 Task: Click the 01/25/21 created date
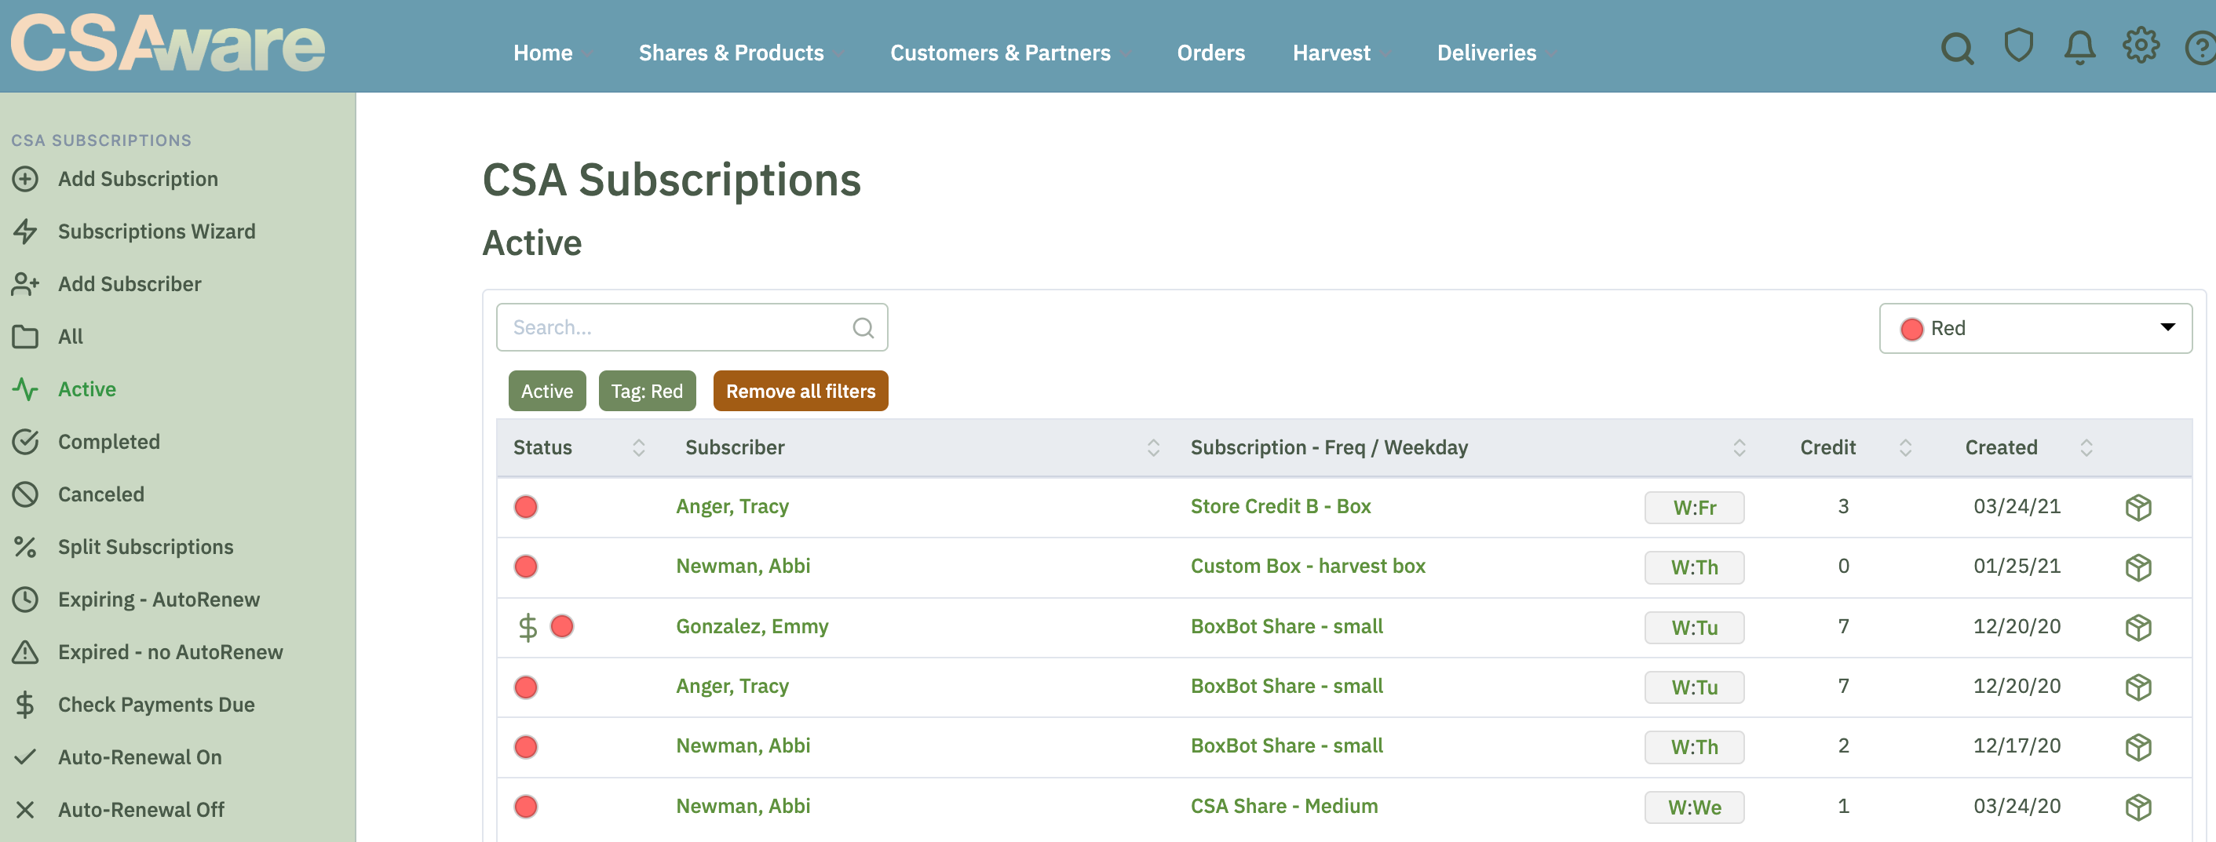pos(2017,565)
